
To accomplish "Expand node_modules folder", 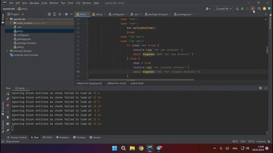I will coord(11,23).
